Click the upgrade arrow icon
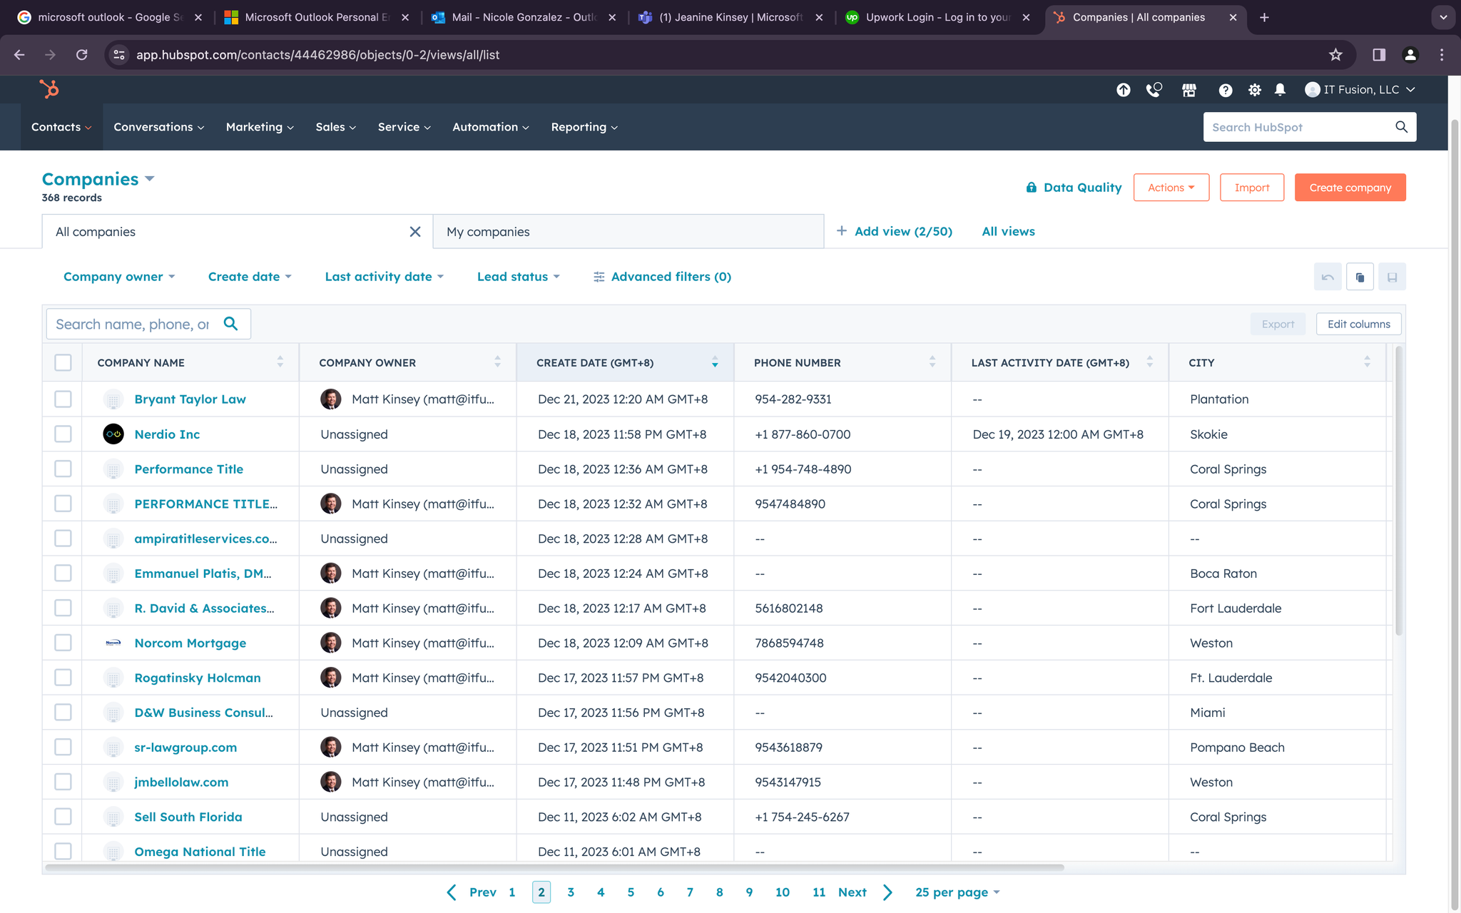1461x913 pixels. click(x=1123, y=90)
